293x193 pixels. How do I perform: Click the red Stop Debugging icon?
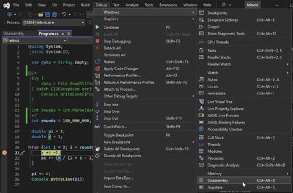pyautogui.click(x=97, y=41)
